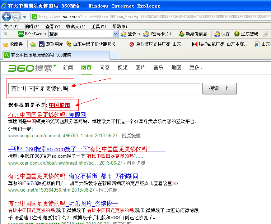The width and height of the screenshot is (271, 224).
Task: Expand the 登录 dropdown arrow
Action: click(139, 34)
